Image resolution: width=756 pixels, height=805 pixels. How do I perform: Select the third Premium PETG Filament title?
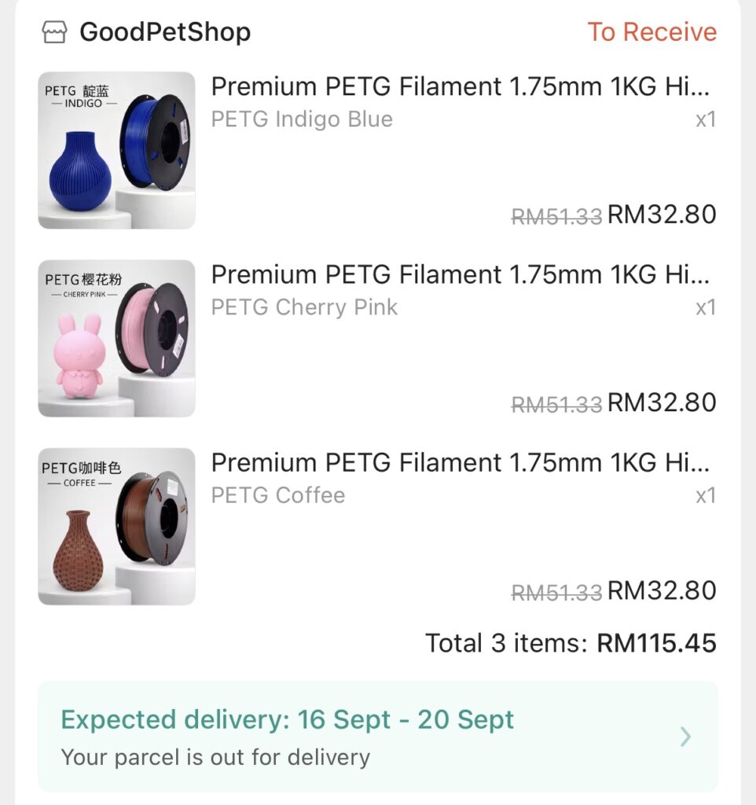point(461,462)
